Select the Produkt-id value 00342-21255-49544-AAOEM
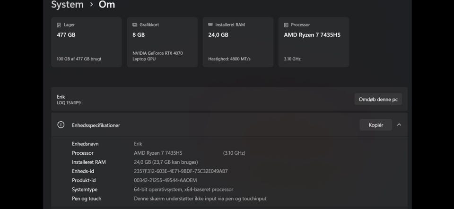 (x=166, y=180)
